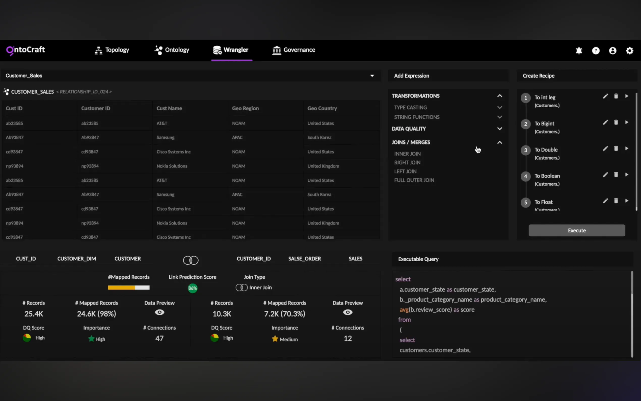641x401 pixels.
Task: Expand the Data Quality section
Action: coord(499,129)
